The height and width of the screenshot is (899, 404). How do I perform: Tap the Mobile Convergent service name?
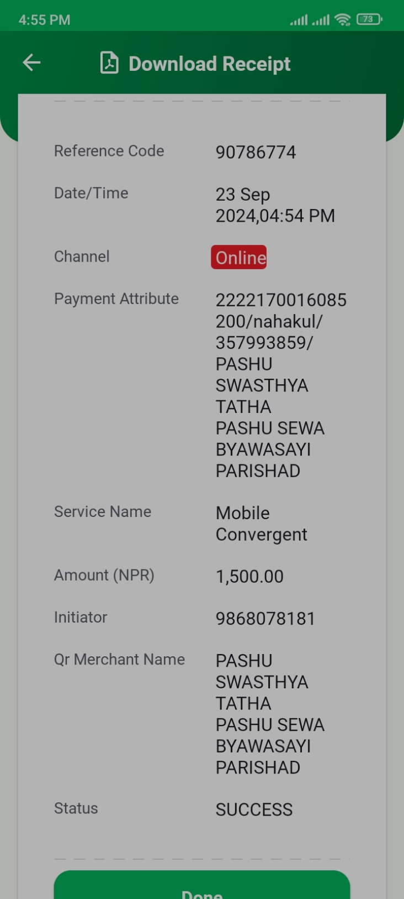[x=261, y=524]
